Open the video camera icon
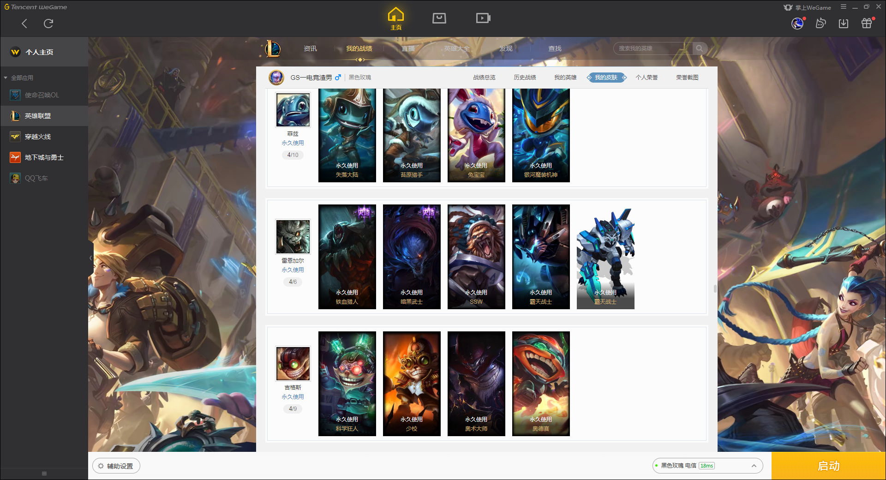 point(483,18)
